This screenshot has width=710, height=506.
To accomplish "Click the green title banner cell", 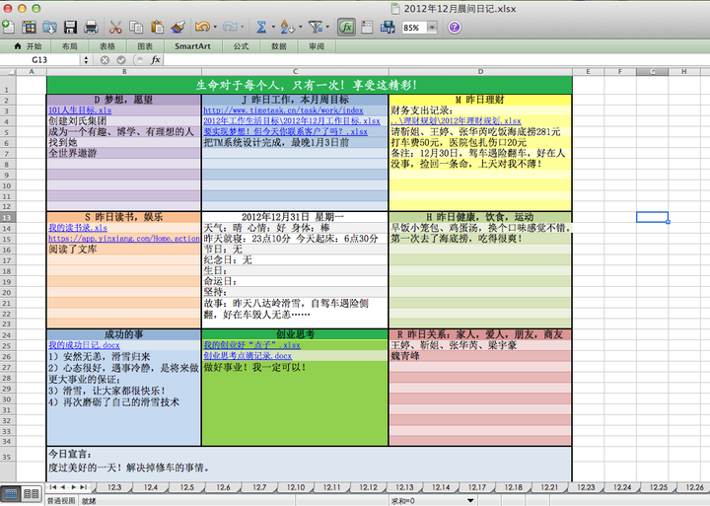I will pos(308,86).
